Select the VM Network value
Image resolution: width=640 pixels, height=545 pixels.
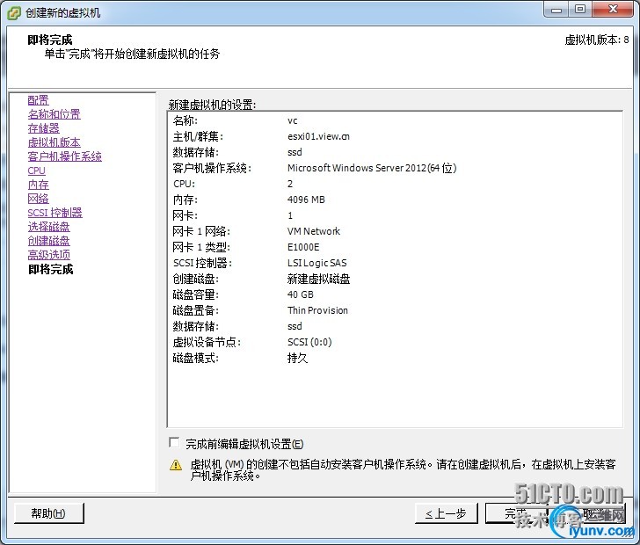pyautogui.click(x=314, y=231)
